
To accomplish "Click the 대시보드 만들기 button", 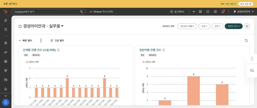I will point(187,26).
